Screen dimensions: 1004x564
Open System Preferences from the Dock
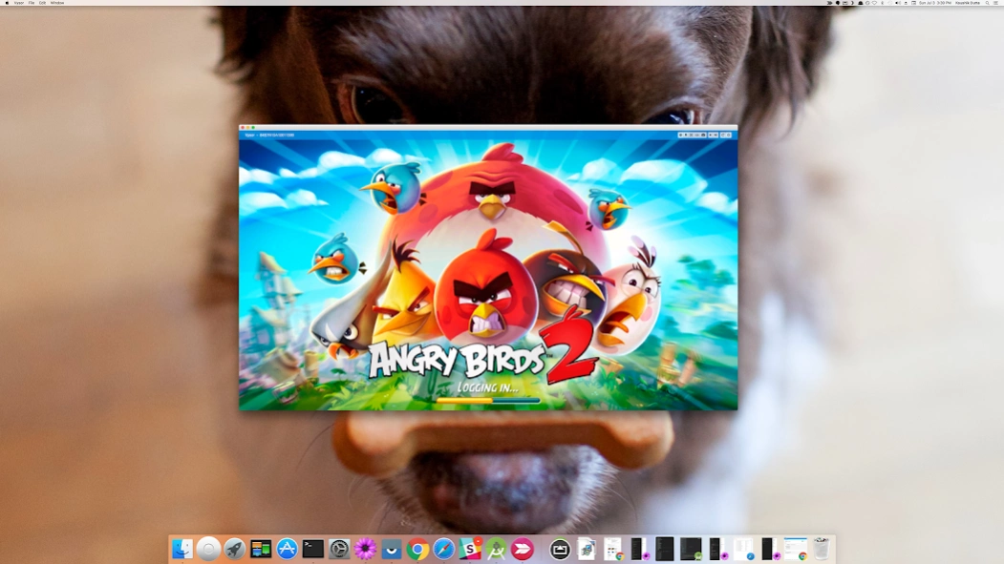[x=338, y=549]
